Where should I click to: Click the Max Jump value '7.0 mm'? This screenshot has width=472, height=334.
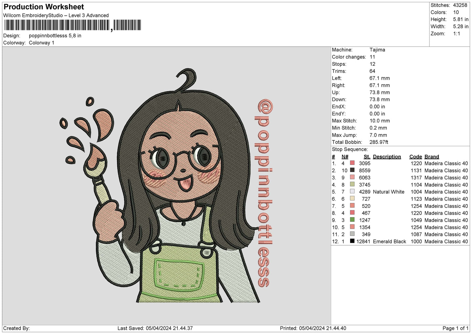coord(378,135)
